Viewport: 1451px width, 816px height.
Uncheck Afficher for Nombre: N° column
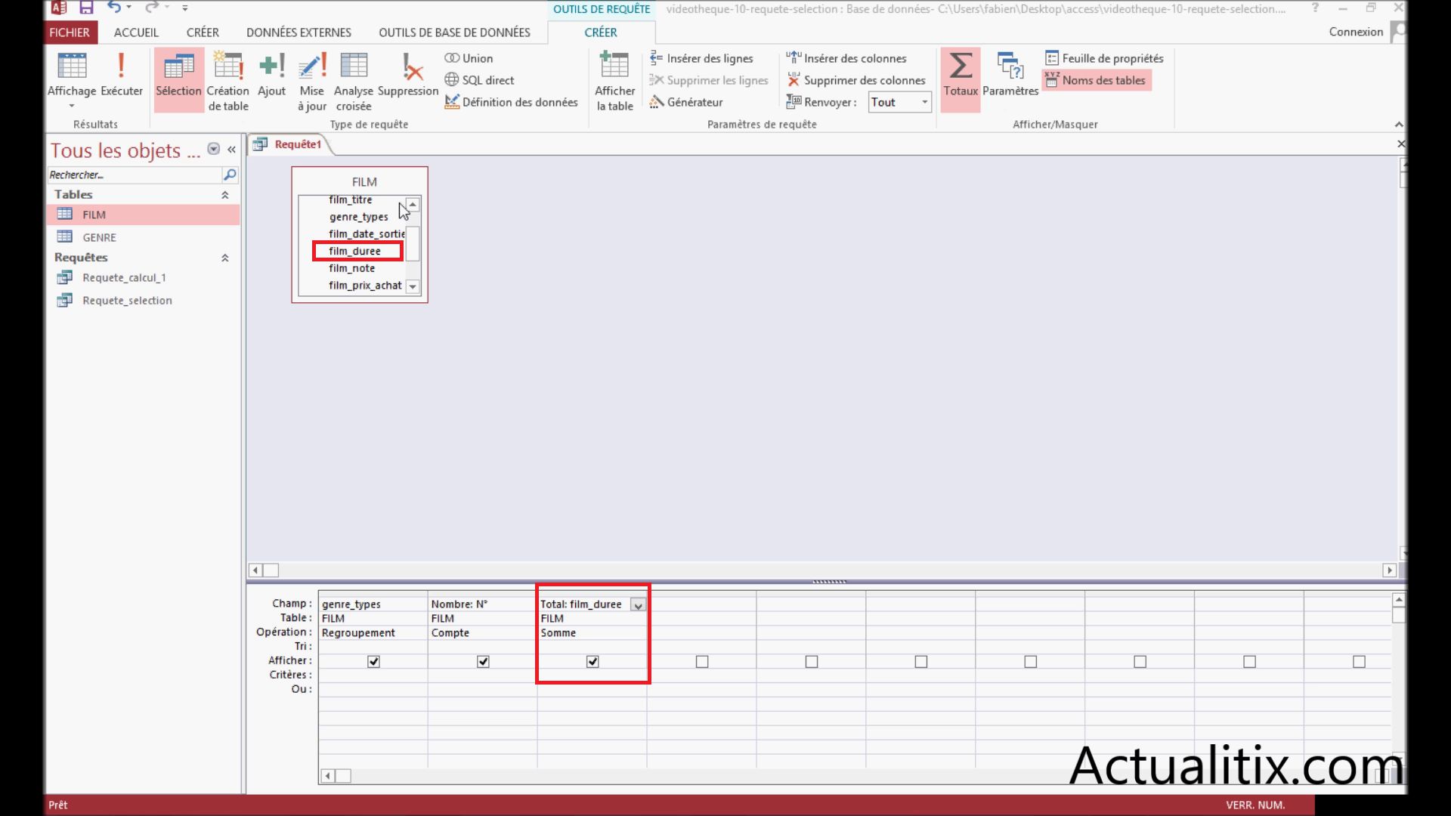(x=483, y=661)
